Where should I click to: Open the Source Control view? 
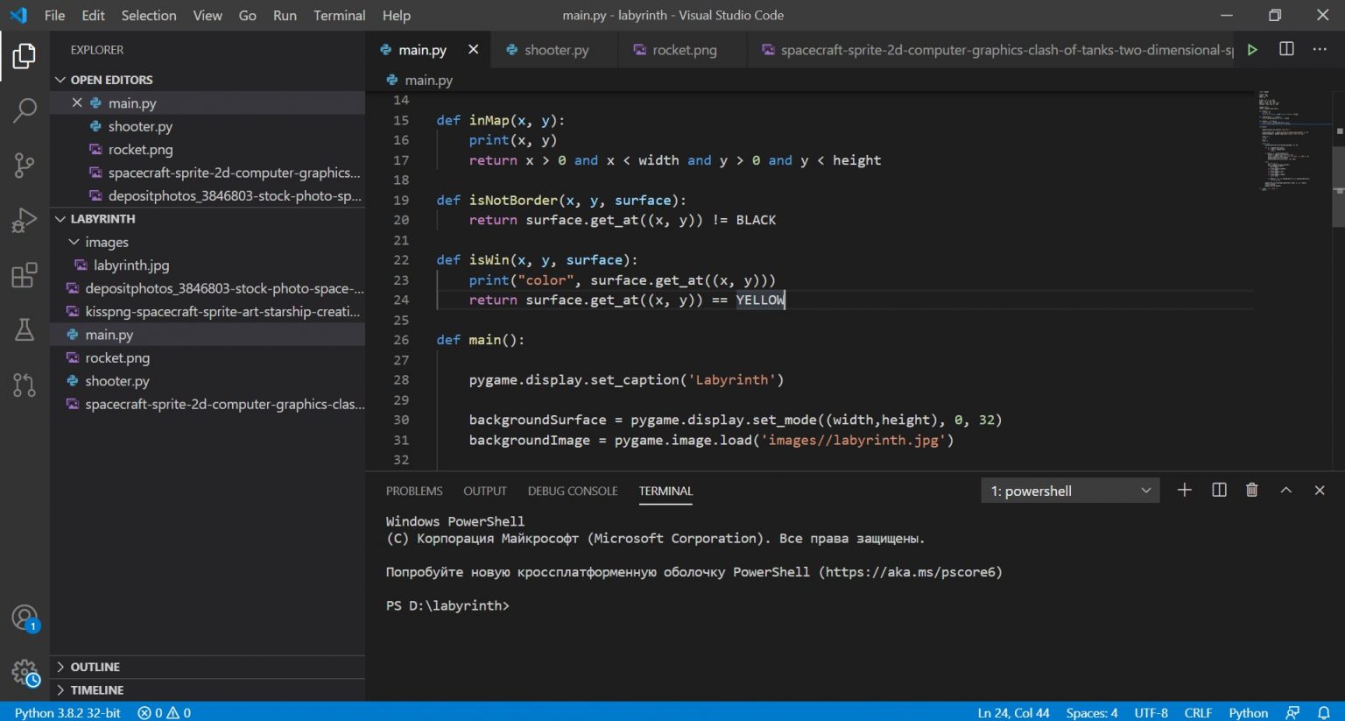tap(25, 165)
